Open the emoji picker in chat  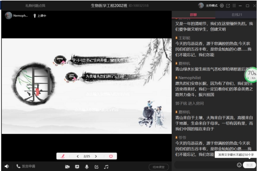(x=239, y=165)
